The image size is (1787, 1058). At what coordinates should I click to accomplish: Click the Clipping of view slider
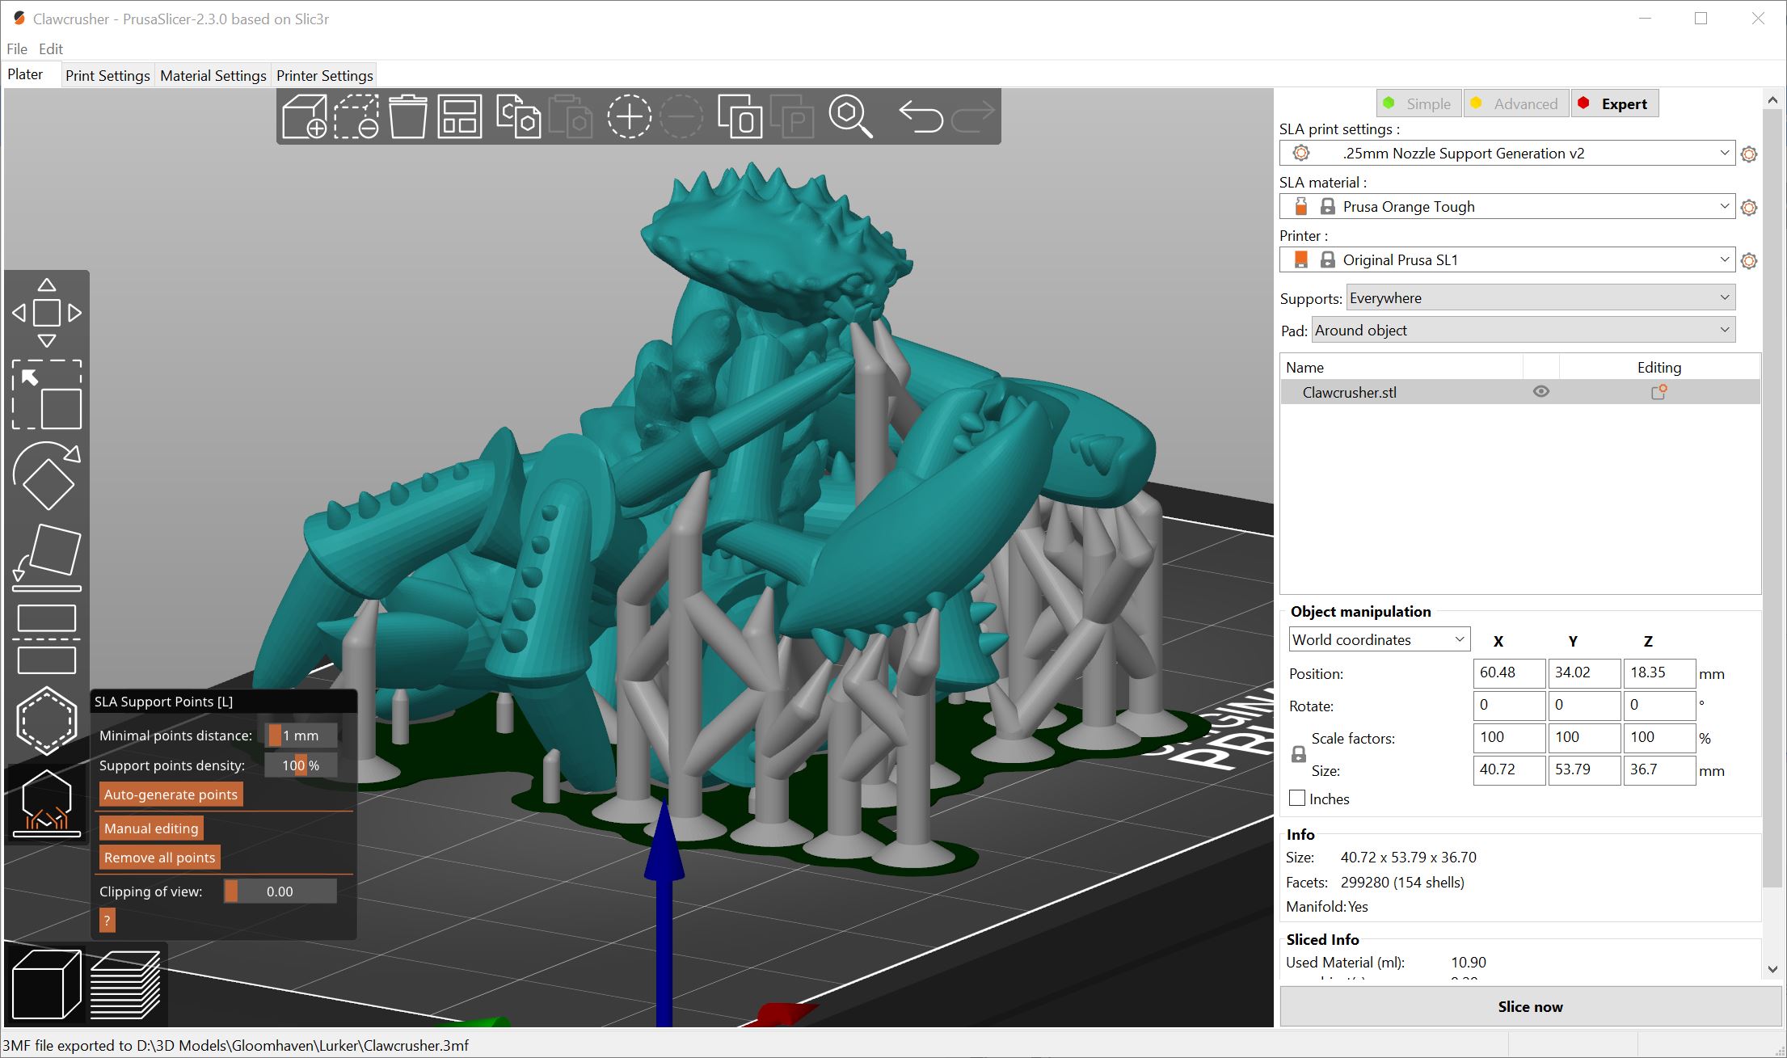[x=280, y=892]
